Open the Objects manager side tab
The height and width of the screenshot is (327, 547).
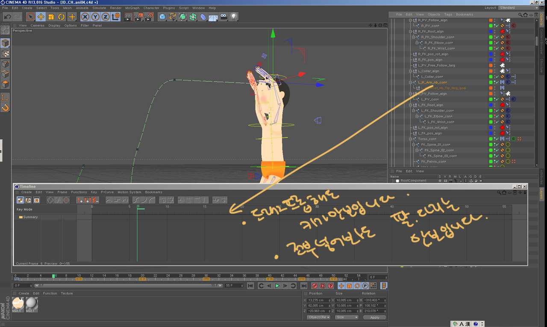pos(541,19)
